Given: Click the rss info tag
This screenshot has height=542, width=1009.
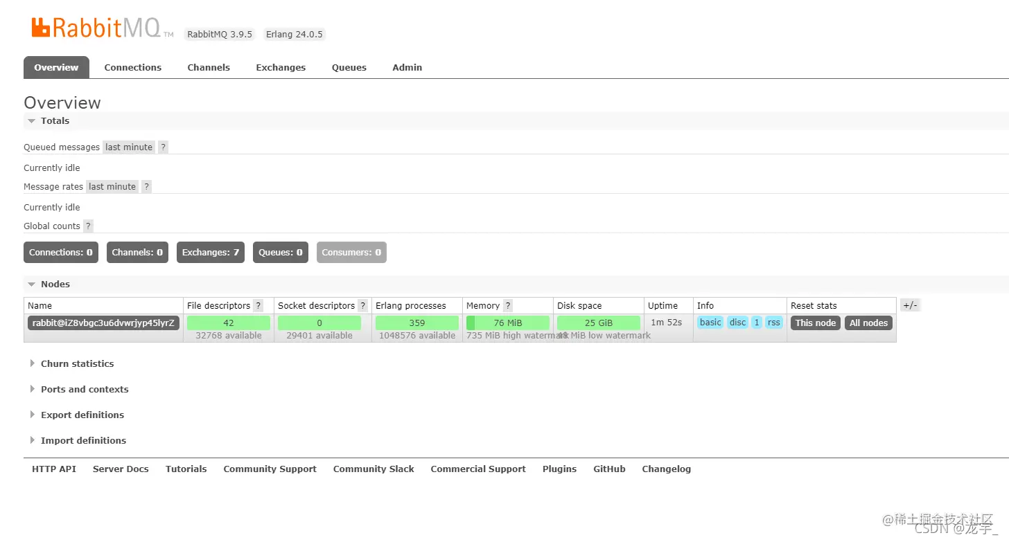Looking at the screenshot, I should (774, 323).
